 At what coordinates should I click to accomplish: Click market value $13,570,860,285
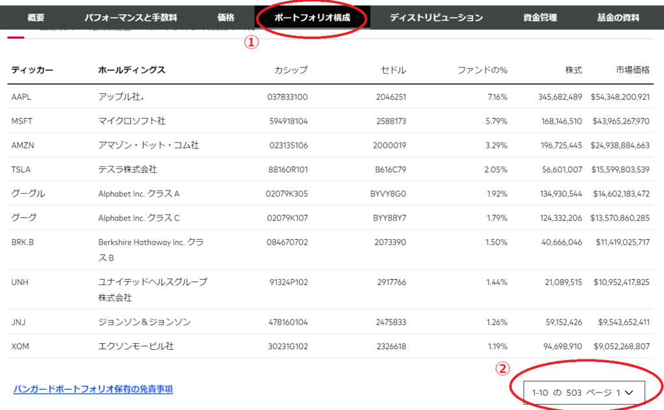pos(620,218)
